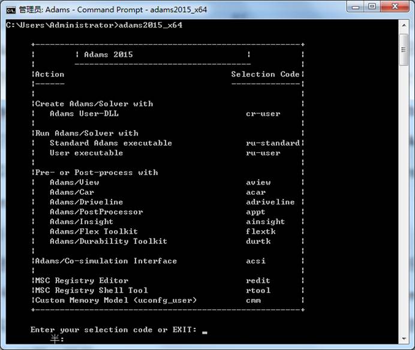Click the 'MSC Registry Editor' entry
The width and height of the screenshot is (415, 350).
click(x=82, y=280)
